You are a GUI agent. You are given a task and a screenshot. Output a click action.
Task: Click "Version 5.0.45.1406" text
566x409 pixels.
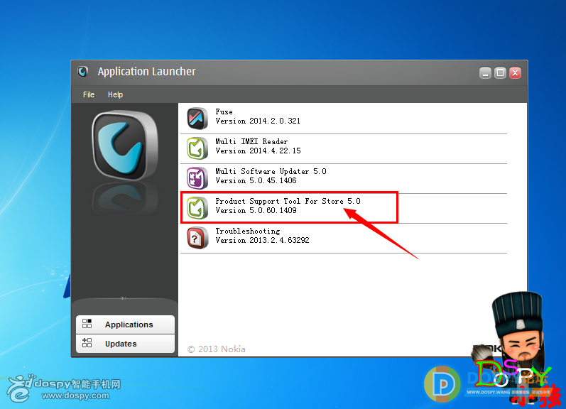[256, 180]
